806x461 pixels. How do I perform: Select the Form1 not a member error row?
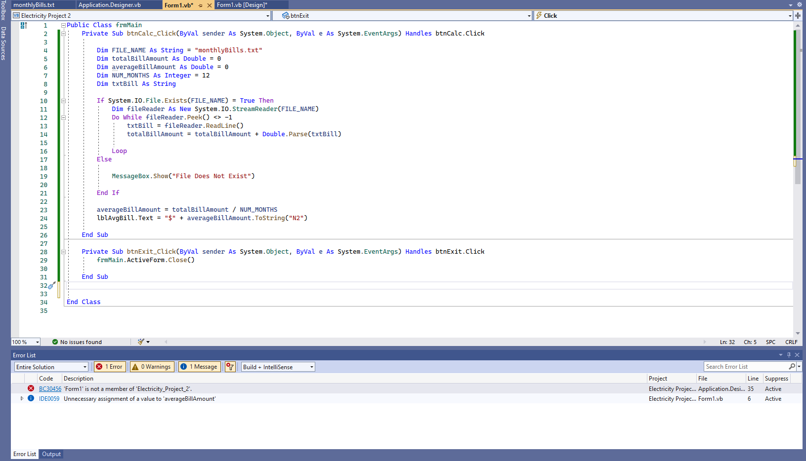(407, 389)
